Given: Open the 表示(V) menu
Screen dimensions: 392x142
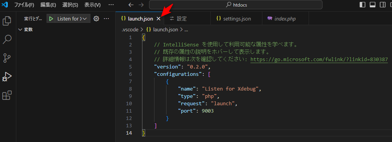Looking at the screenshot, I should pyautogui.click(x=92, y=5).
